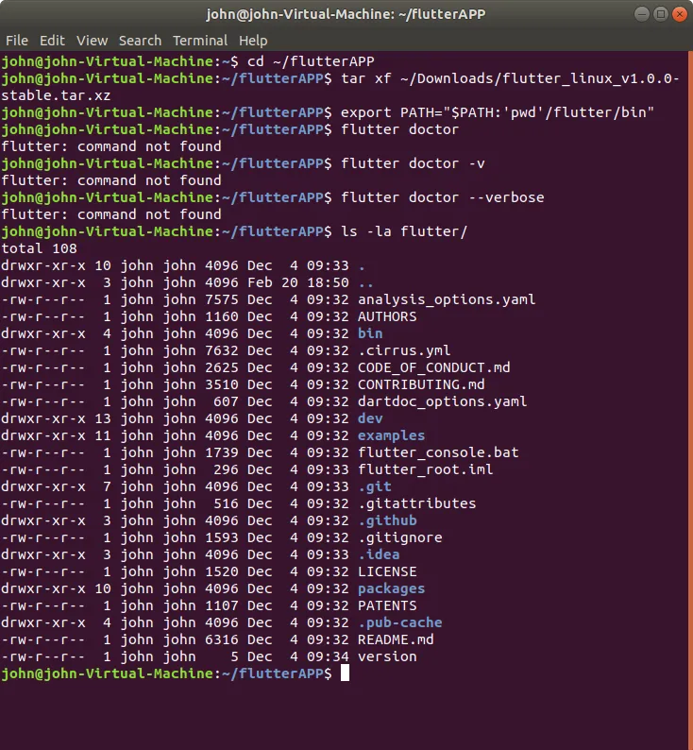
Task: Click the .github directory name
Action: 387,520
